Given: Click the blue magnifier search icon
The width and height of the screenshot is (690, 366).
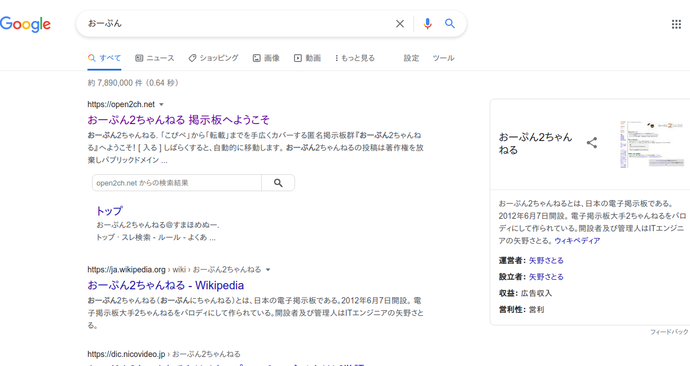Looking at the screenshot, I should (x=450, y=24).
